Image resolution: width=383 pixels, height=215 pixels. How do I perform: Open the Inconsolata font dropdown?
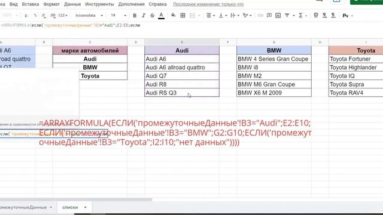89,16
